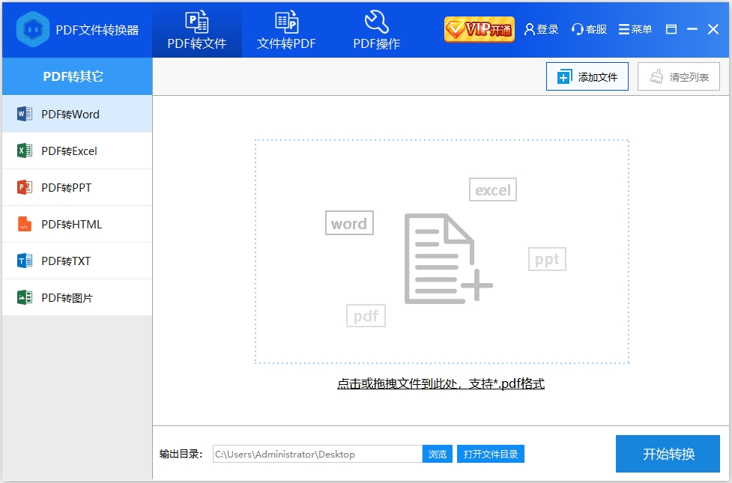The height and width of the screenshot is (483, 732).
Task: Click 浏览 to choose output folder
Action: pyautogui.click(x=438, y=454)
